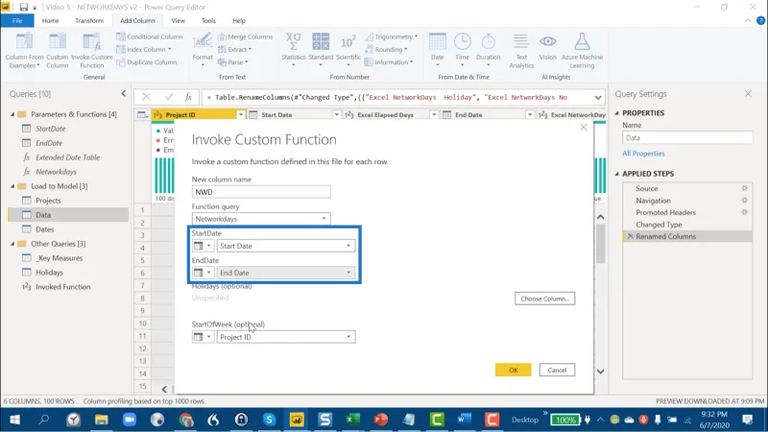The height and width of the screenshot is (432, 768).
Task: Add a Conditional Column
Action: point(150,36)
